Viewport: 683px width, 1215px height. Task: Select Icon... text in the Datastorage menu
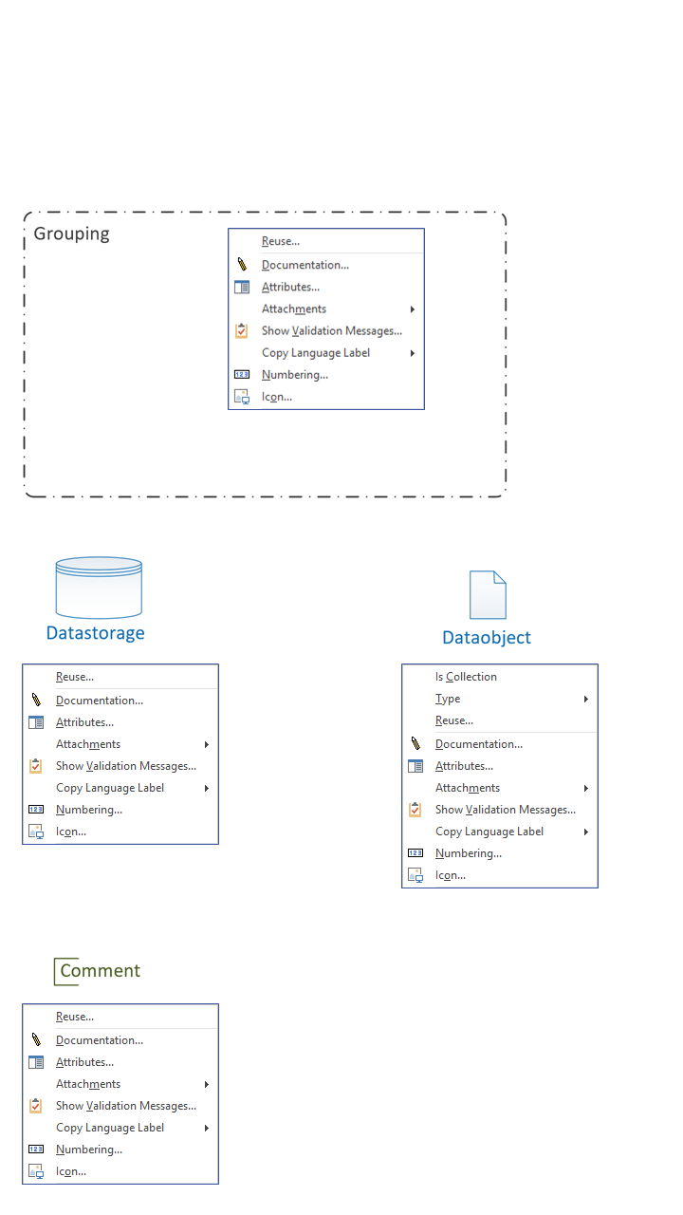pyautogui.click(x=71, y=832)
